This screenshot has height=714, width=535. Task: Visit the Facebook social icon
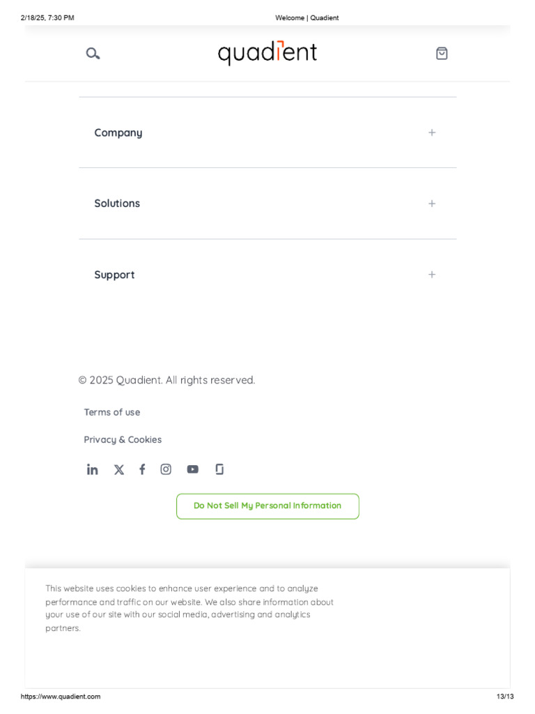tap(142, 469)
